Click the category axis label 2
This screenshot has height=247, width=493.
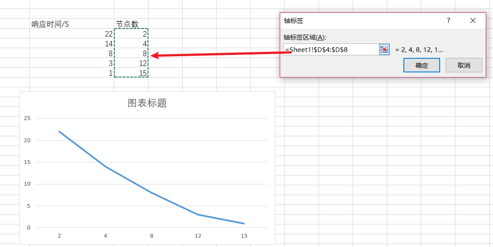[x=59, y=236]
